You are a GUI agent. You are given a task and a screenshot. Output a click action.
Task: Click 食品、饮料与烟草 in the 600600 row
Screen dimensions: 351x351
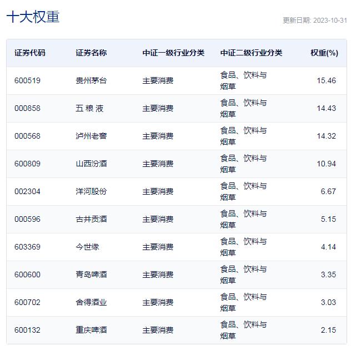tap(243, 274)
